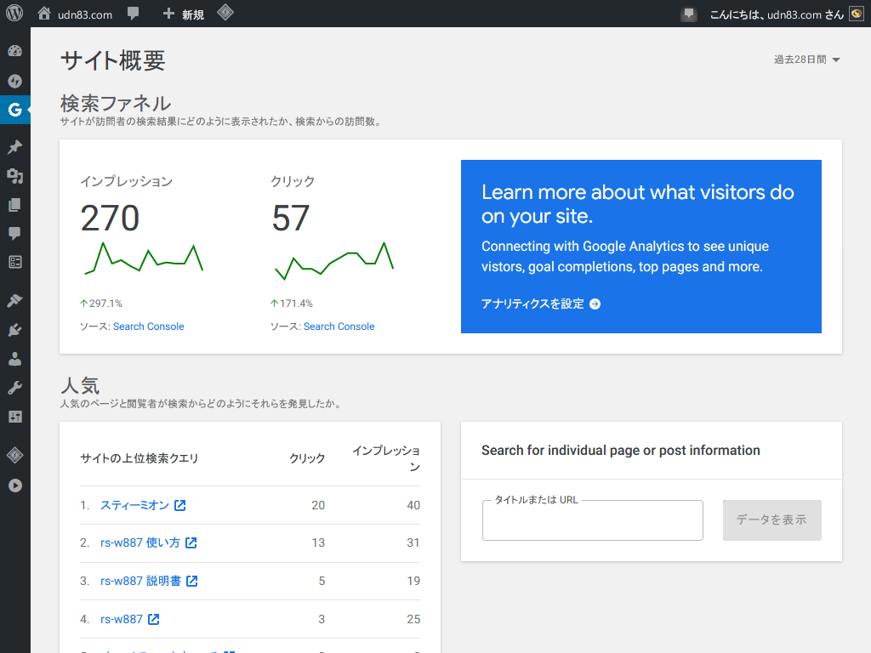871x653 pixels.
Task: Open Users in the sidebar
Action: 14,359
